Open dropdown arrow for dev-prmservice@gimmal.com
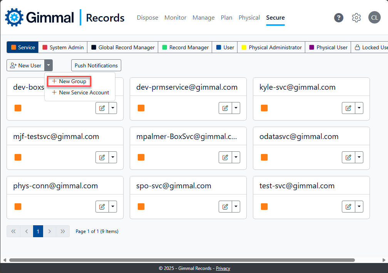This screenshot has width=388, height=273. 236,108
